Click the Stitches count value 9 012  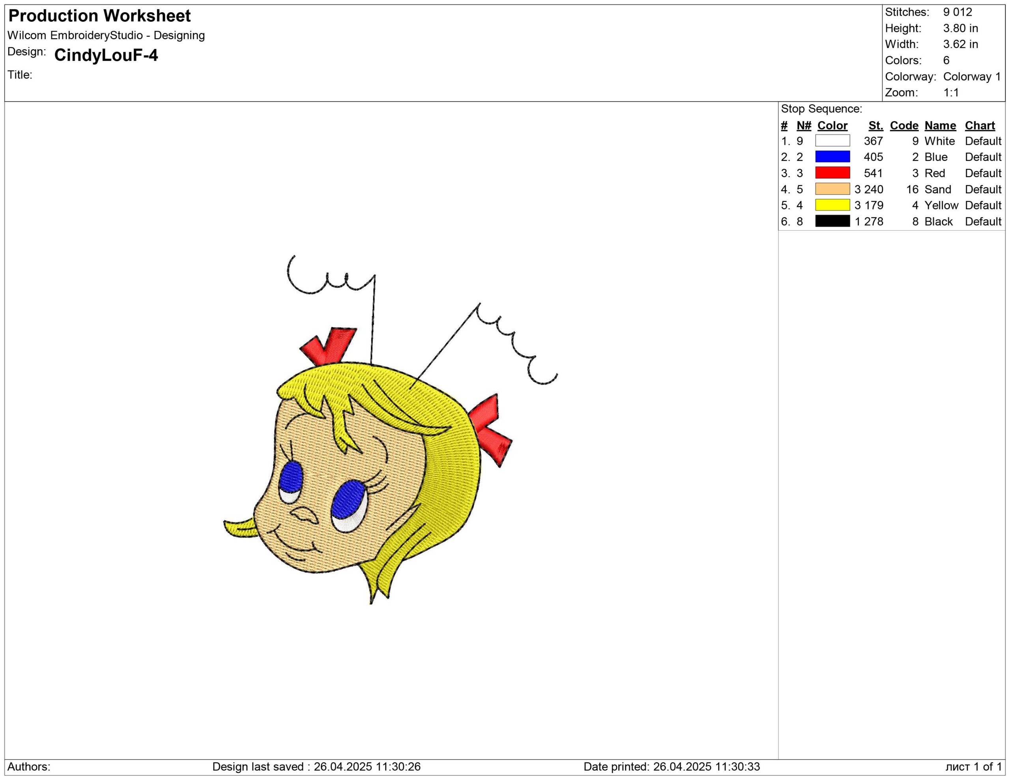click(x=957, y=12)
